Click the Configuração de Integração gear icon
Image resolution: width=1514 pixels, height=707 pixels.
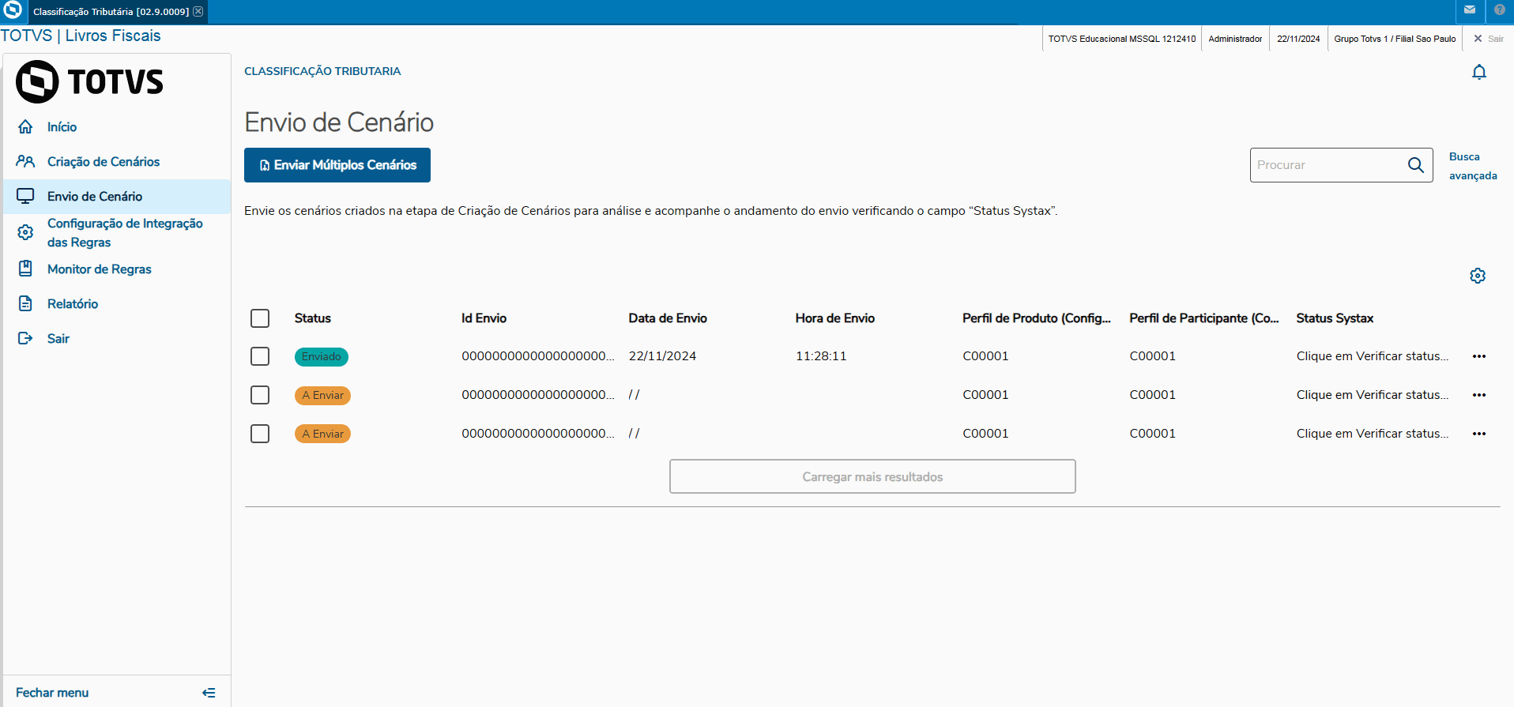coord(25,232)
